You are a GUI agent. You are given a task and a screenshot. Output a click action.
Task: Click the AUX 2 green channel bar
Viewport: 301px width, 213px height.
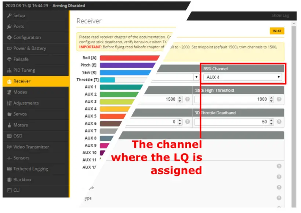[119, 94]
